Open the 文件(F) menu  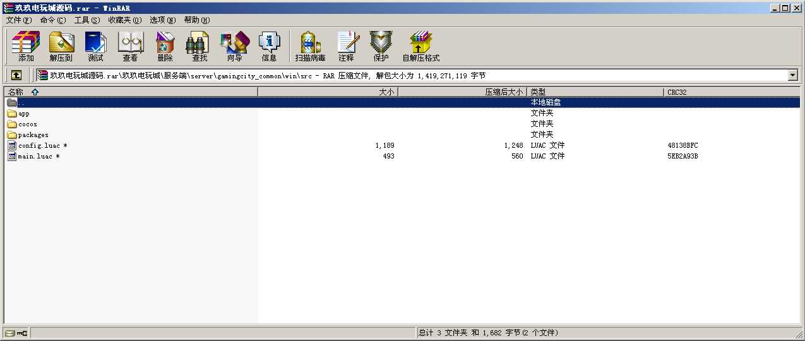[19, 20]
